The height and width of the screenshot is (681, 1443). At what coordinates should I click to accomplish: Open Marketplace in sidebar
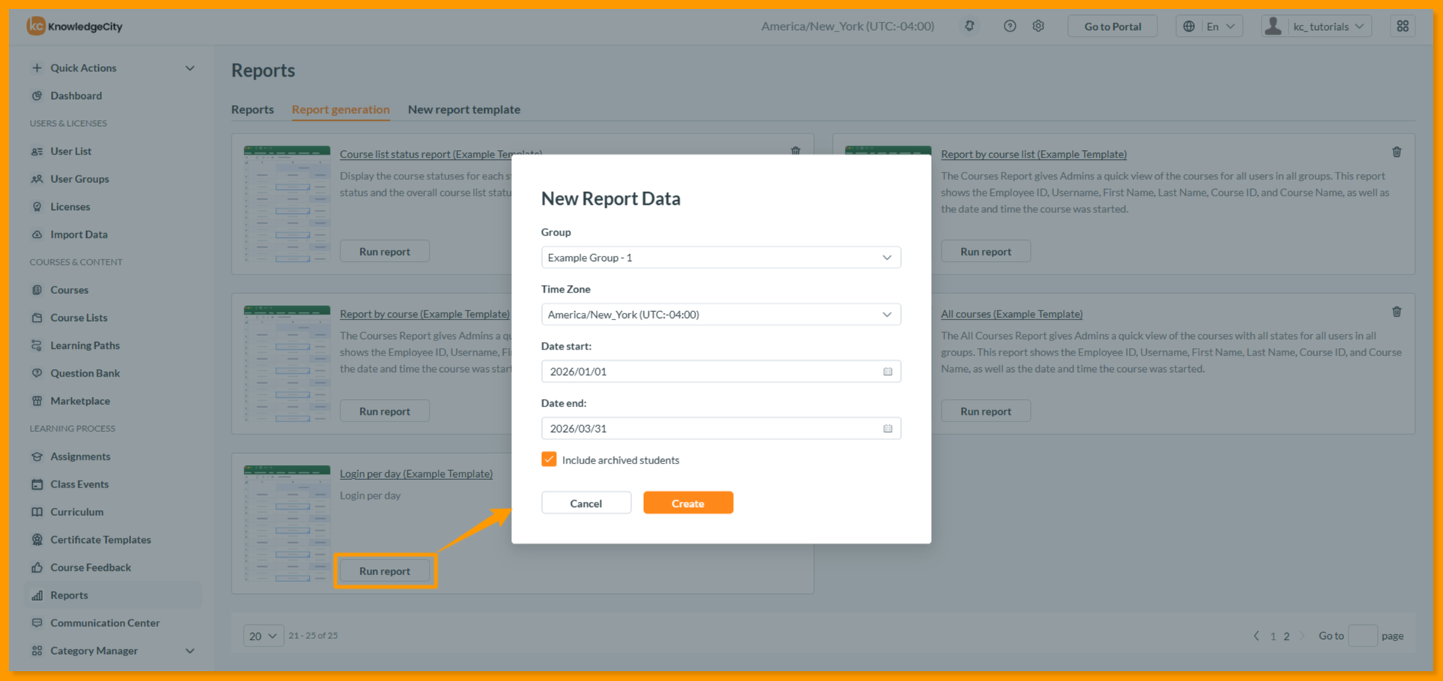pos(79,401)
